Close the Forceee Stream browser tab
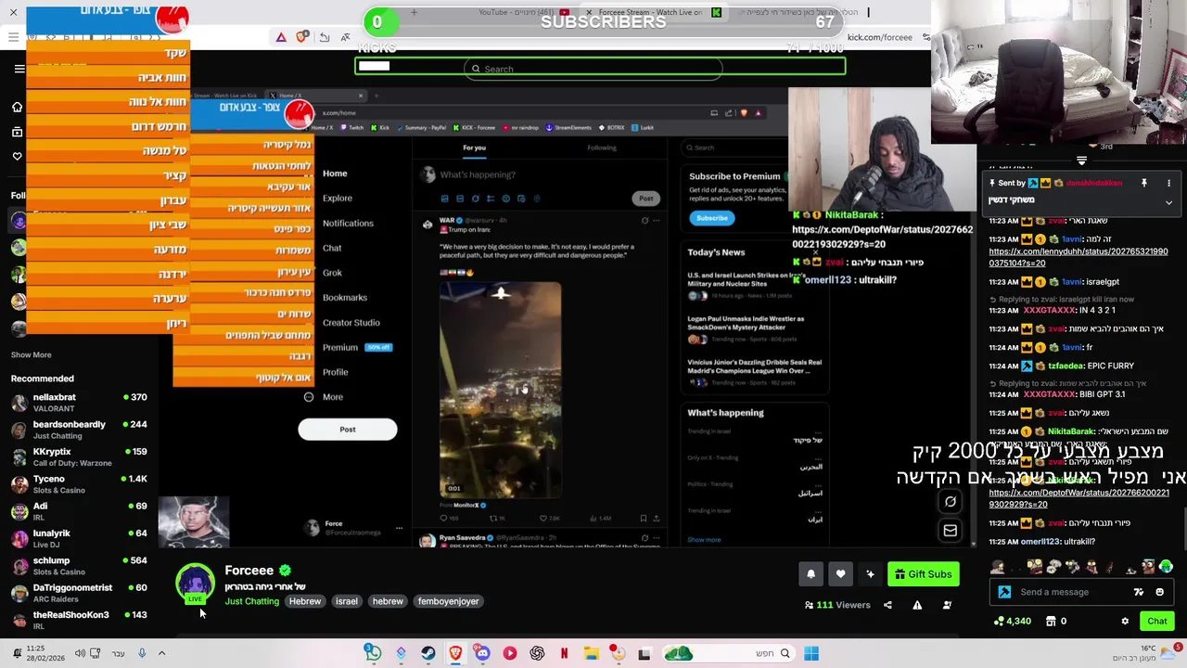This screenshot has height=668, width=1187. [x=589, y=13]
